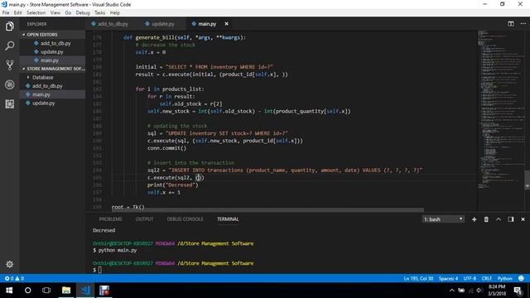Change the Python language mode

tap(504, 278)
